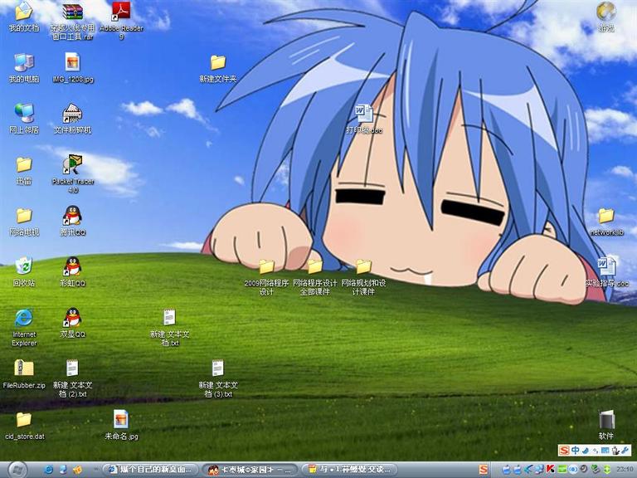Toggle punctuation mode on Sogou IME bar

click(x=596, y=451)
